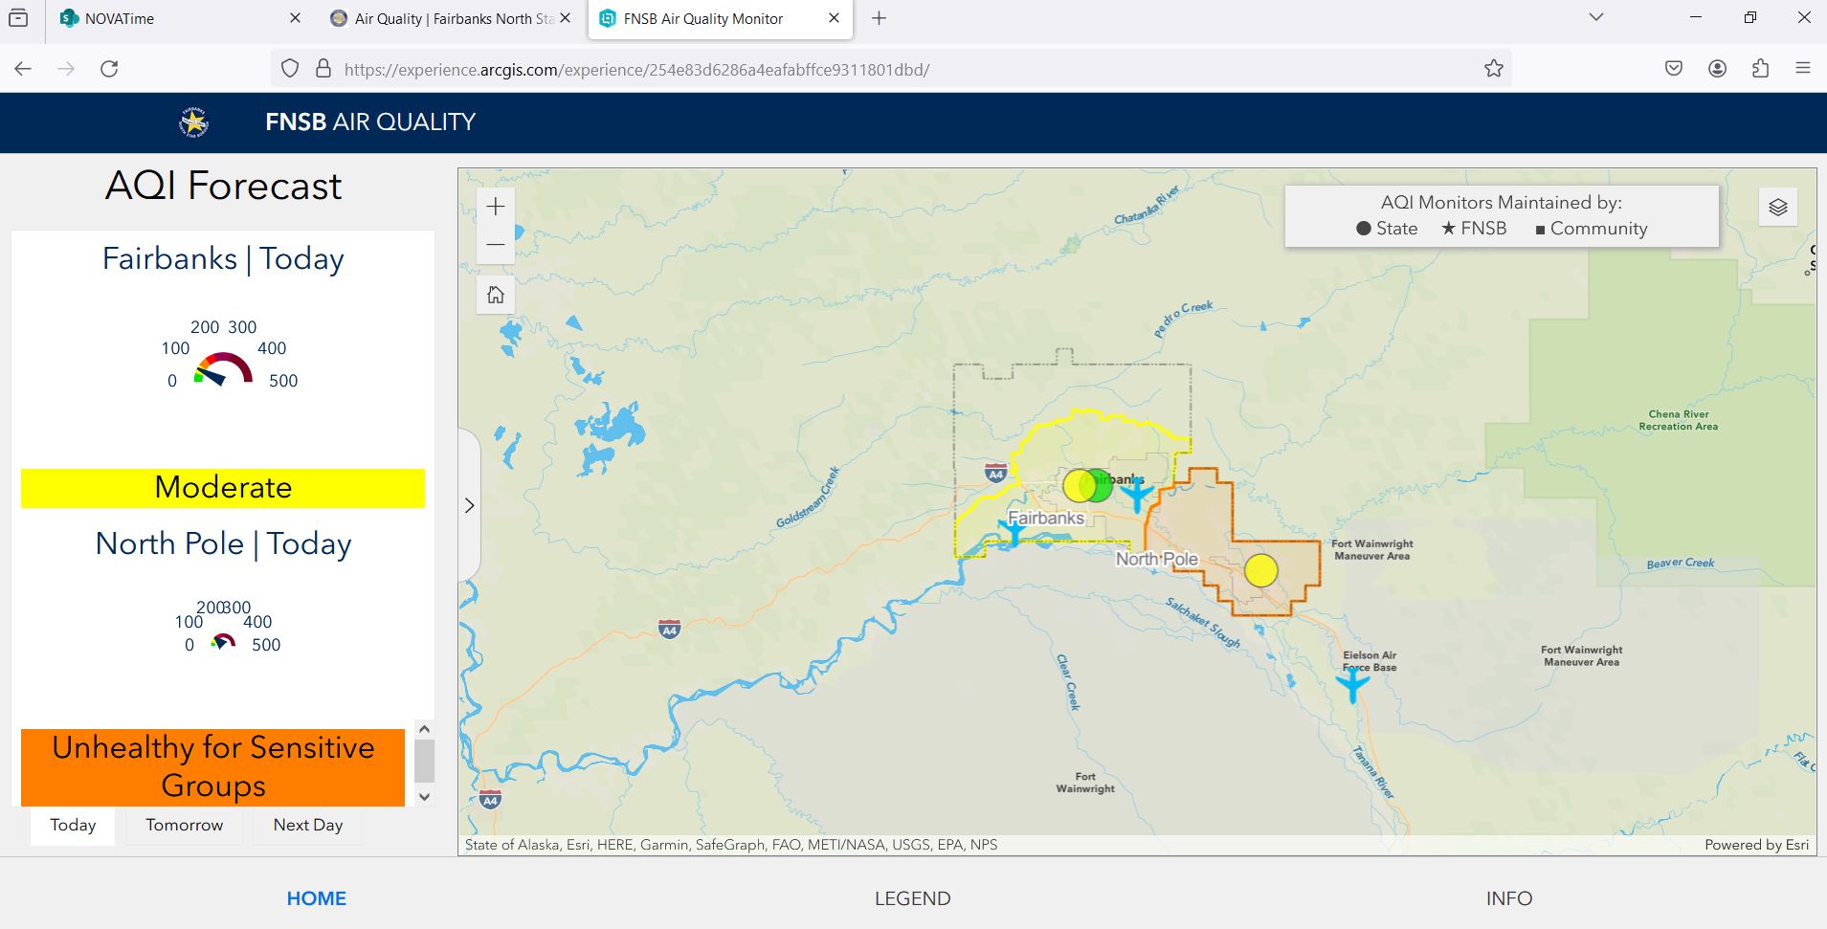
Task: Zoom out on the map
Action: [496, 245]
